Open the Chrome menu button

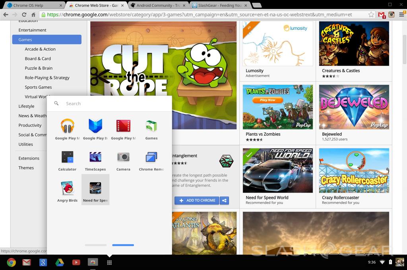[401, 15]
